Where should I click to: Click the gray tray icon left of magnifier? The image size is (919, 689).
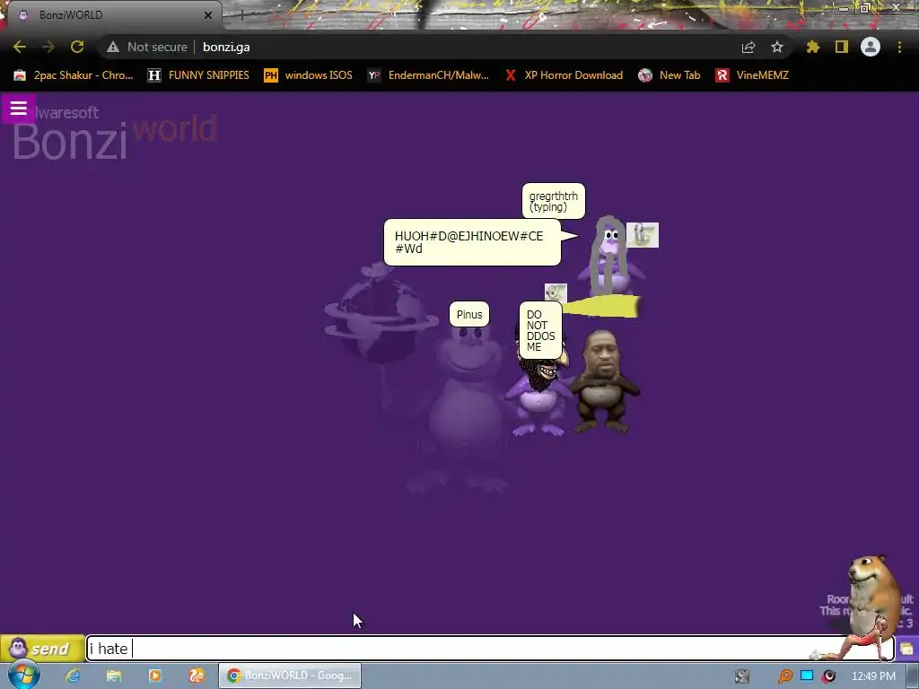[742, 676]
